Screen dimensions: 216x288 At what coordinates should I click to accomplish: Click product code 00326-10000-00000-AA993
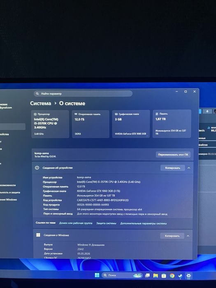click(93, 204)
